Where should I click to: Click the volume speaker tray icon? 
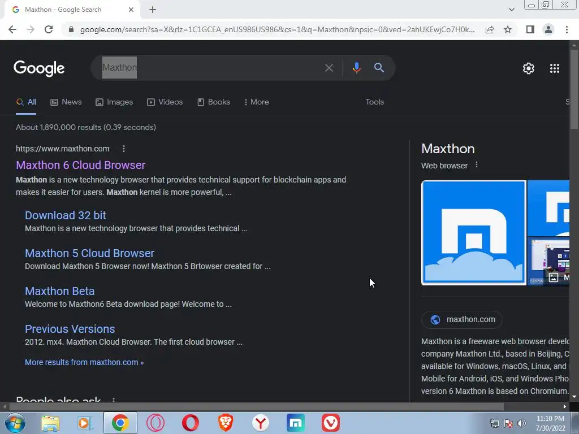tap(521, 423)
